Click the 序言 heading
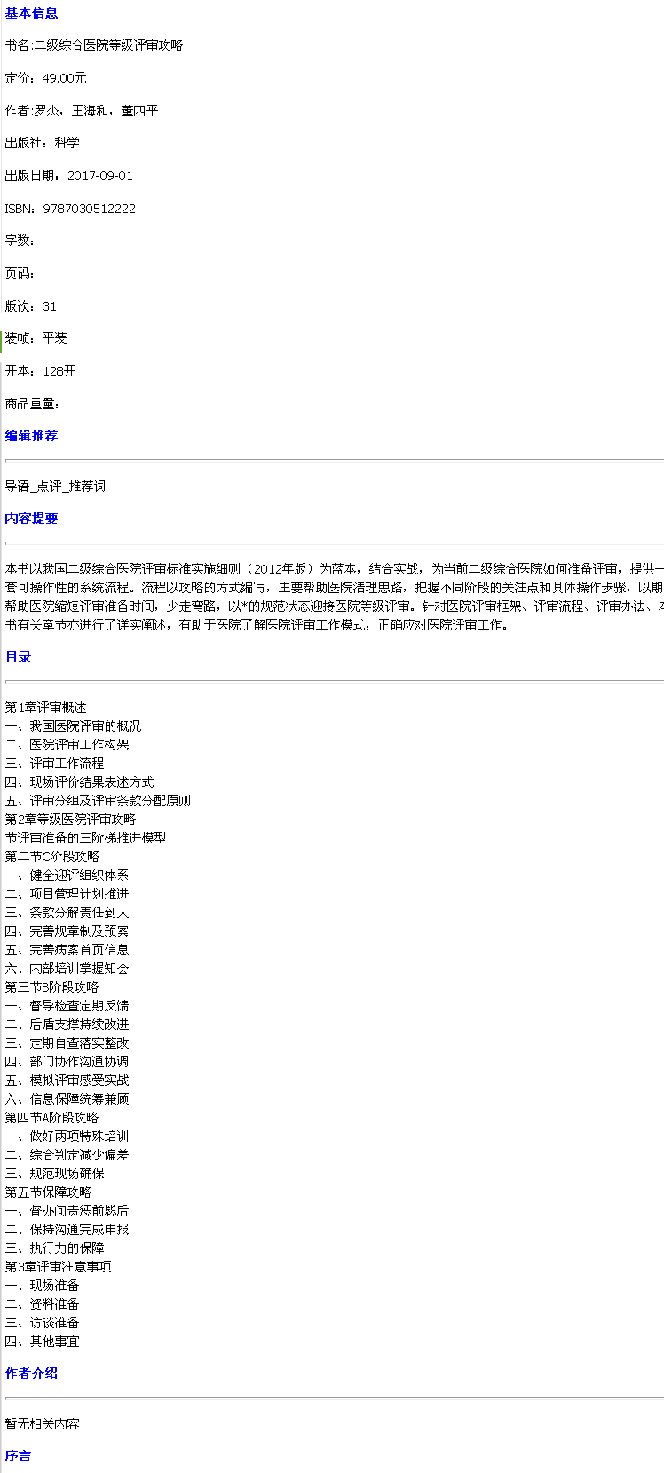Screen dimensions: 664x1473 pyautogui.click(x=19, y=1456)
